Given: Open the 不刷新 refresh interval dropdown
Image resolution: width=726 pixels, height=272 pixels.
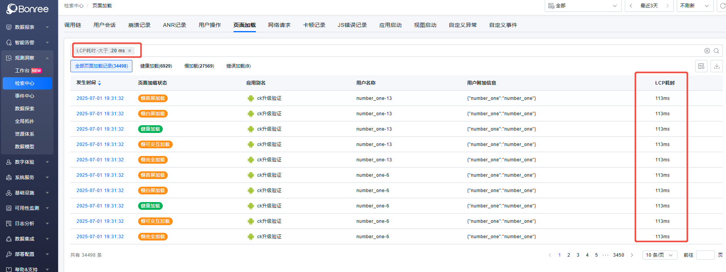Looking at the screenshot, I should point(694,6).
